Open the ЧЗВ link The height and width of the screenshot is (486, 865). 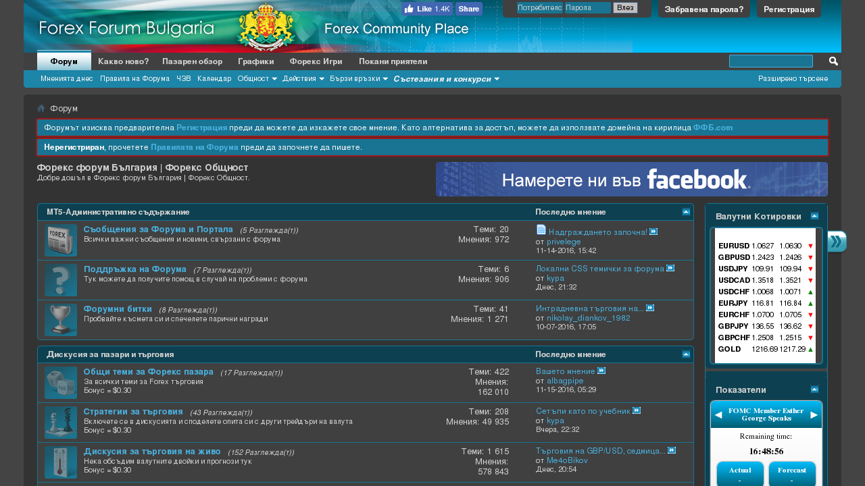[x=184, y=79]
